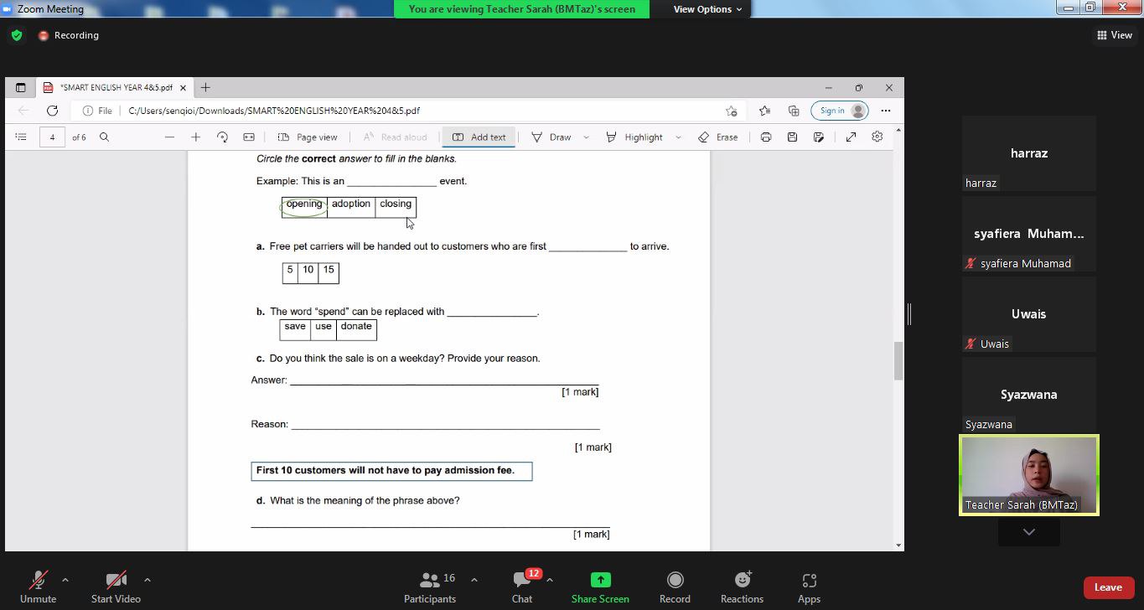Image resolution: width=1144 pixels, height=610 pixels.
Task: Expand the Participants options arrow
Action: pyautogui.click(x=474, y=580)
